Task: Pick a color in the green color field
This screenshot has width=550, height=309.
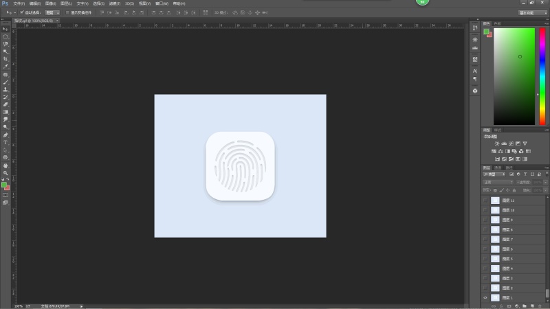Action: 514,76
